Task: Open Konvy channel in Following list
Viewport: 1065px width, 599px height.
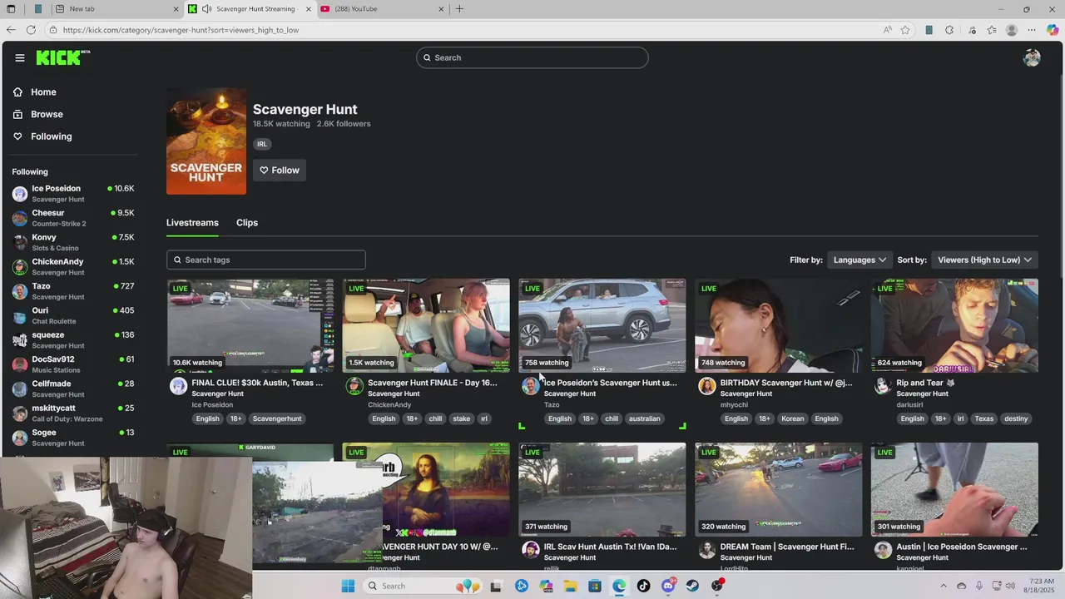Action: (73, 242)
